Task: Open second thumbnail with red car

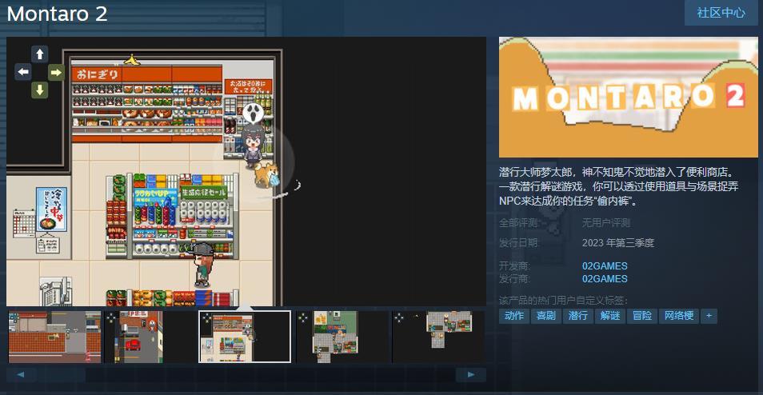Action: (x=150, y=337)
